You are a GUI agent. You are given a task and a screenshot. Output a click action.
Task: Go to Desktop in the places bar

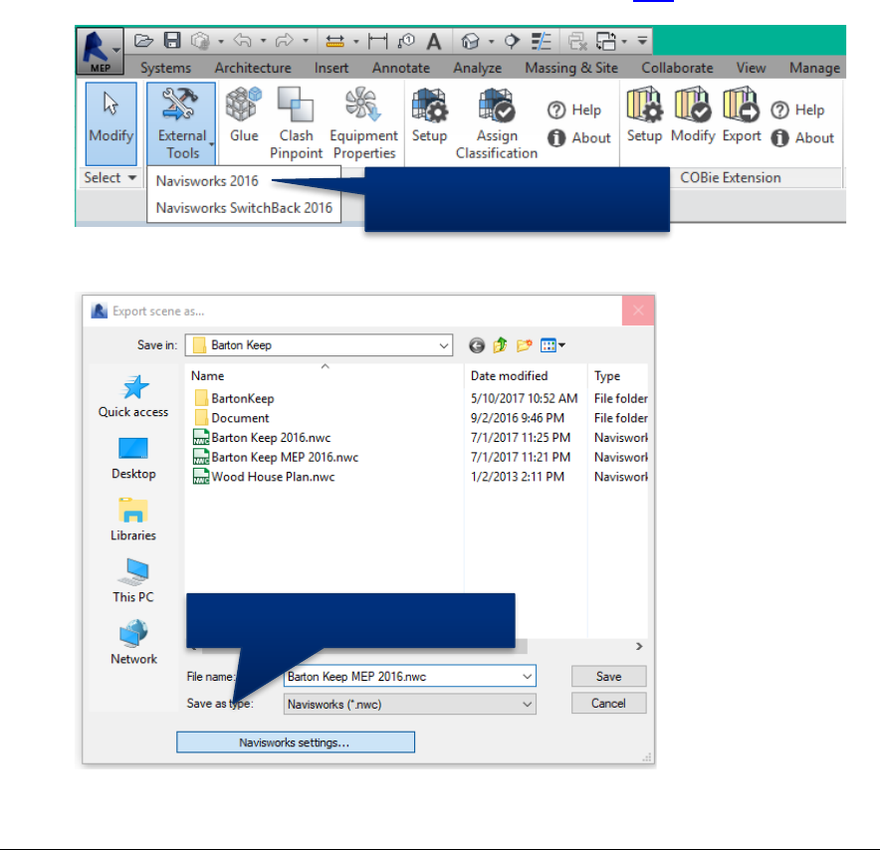[133, 459]
